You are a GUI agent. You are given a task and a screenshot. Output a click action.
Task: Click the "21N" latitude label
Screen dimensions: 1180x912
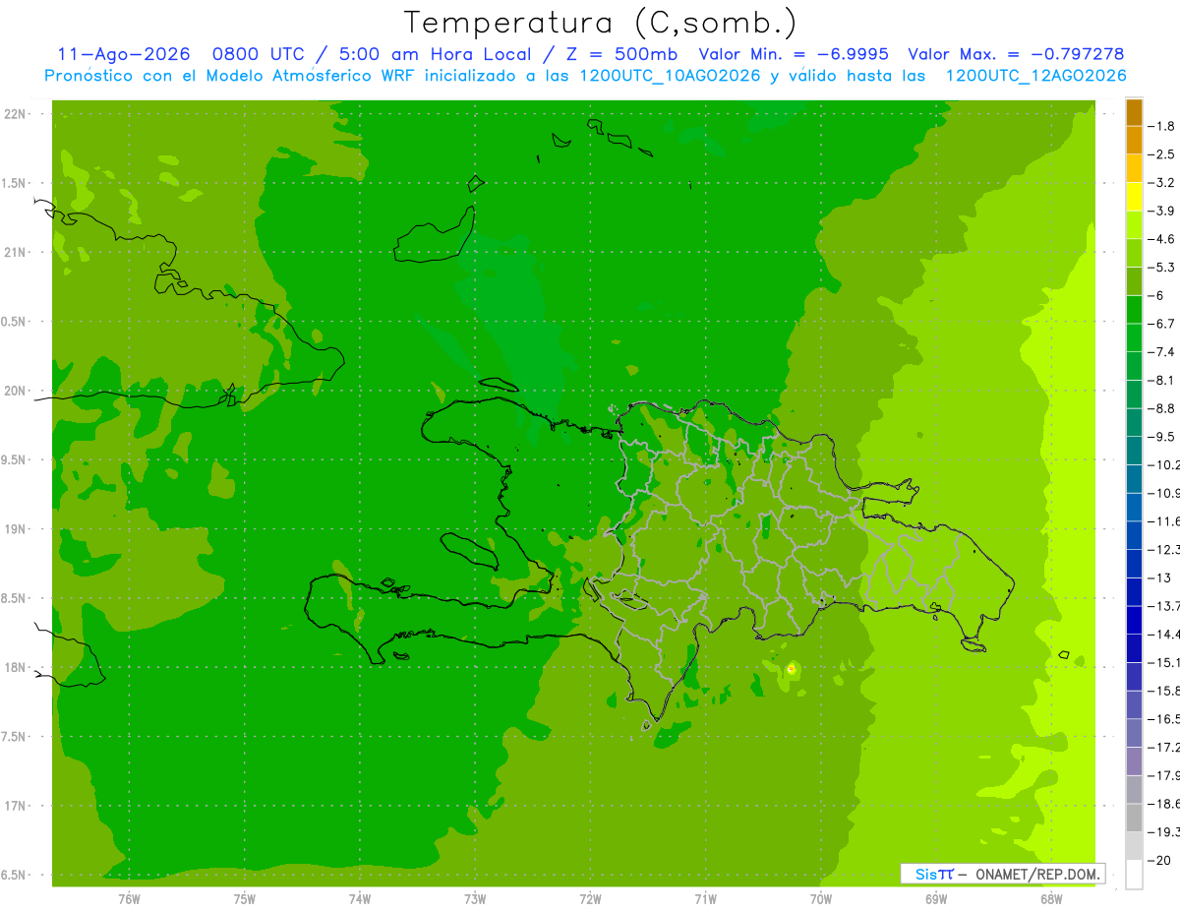[15, 253]
